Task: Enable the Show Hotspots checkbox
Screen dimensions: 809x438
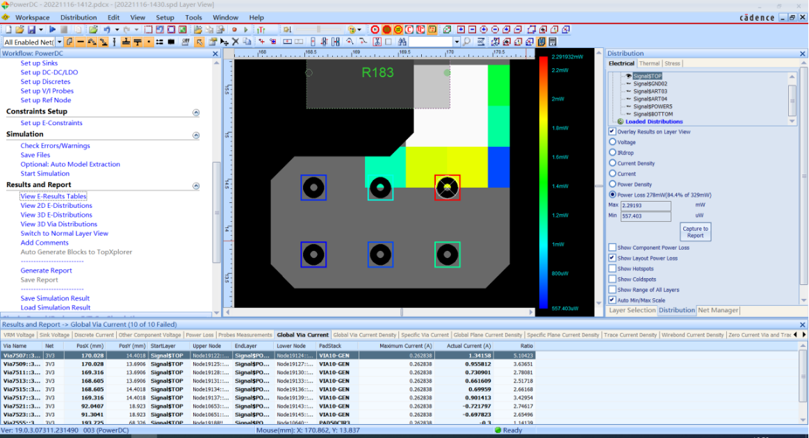Action: (x=612, y=268)
